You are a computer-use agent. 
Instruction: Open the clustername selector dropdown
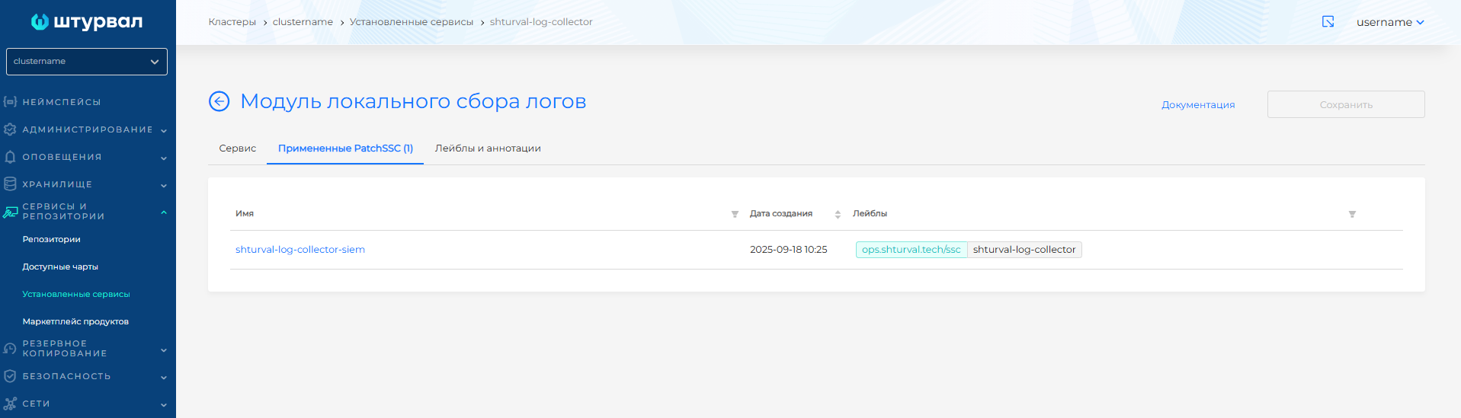point(87,62)
